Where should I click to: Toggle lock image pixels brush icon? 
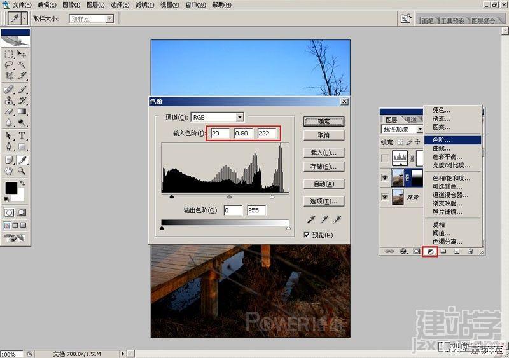409,142
